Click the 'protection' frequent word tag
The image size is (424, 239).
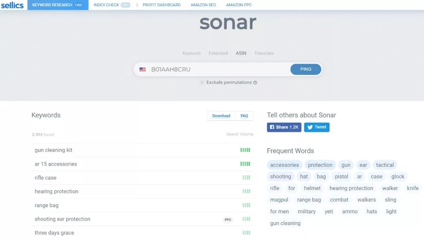pyautogui.click(x=320, y=165)
